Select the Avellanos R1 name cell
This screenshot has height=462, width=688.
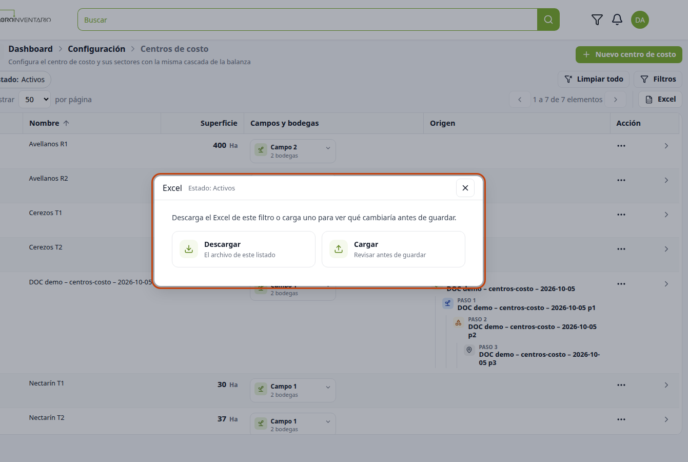(48, 144)
